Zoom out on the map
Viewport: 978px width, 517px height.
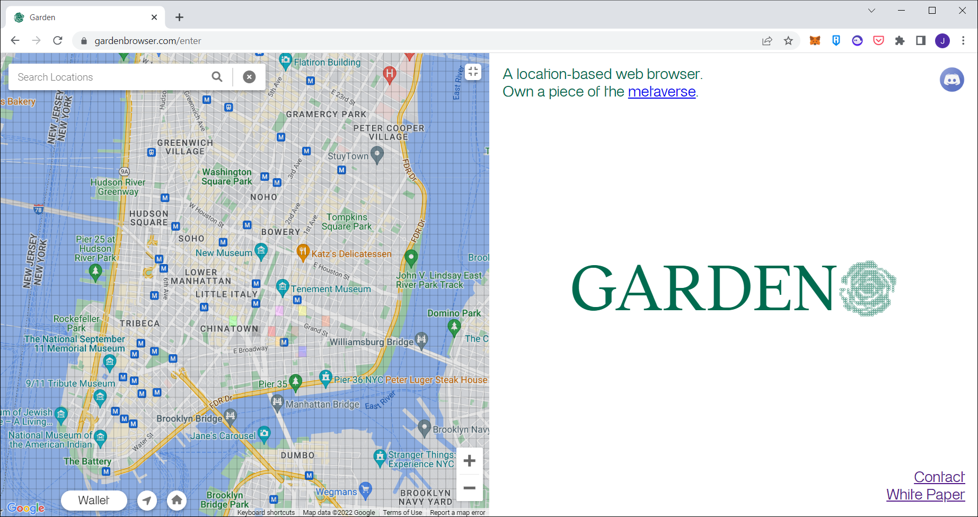(469, 488)
